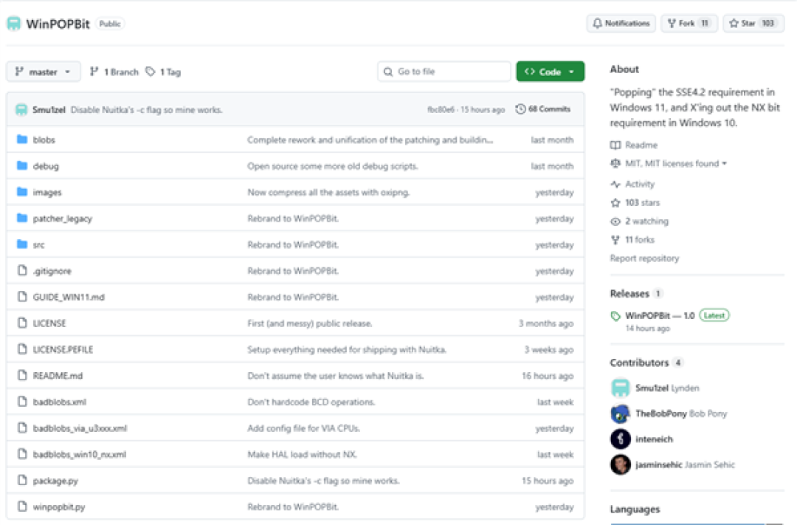This screenshot has height=525, width=797.
Task: View the 1 Branch link
Action: (114, 72)
